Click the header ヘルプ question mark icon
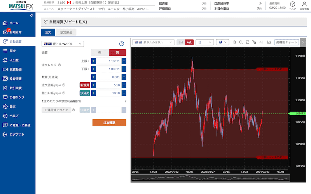The height and width of the screenshot is (194, 311). click(x=293, y=5)
